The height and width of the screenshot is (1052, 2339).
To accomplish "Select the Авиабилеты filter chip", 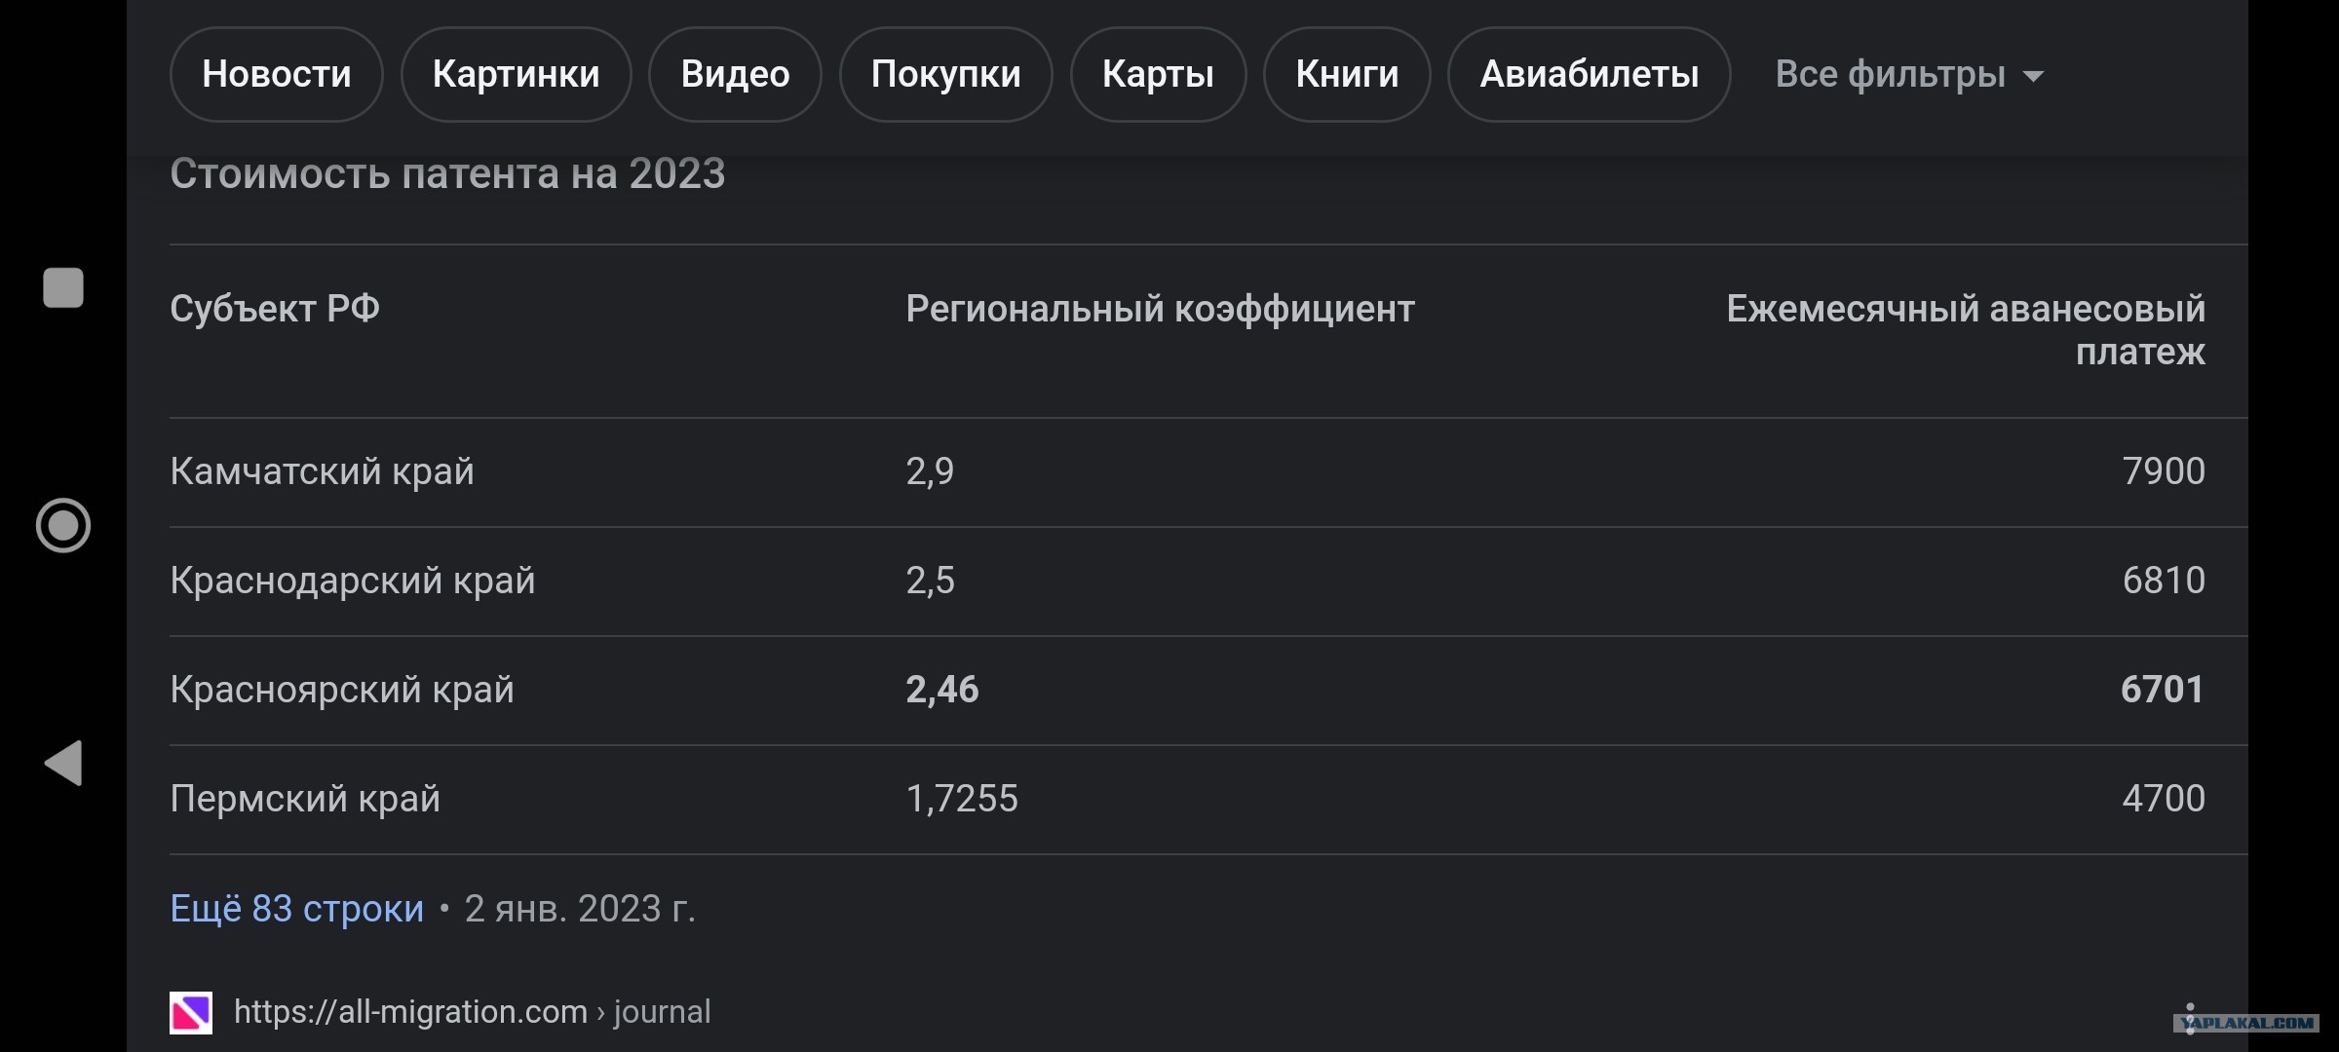I will click(1590, 74).
